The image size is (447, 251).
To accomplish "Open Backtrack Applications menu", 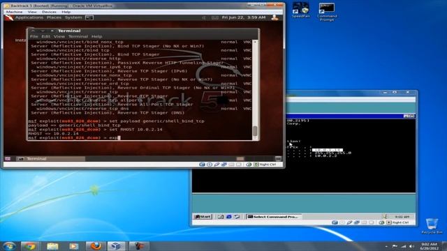I will tap(29, 17).
